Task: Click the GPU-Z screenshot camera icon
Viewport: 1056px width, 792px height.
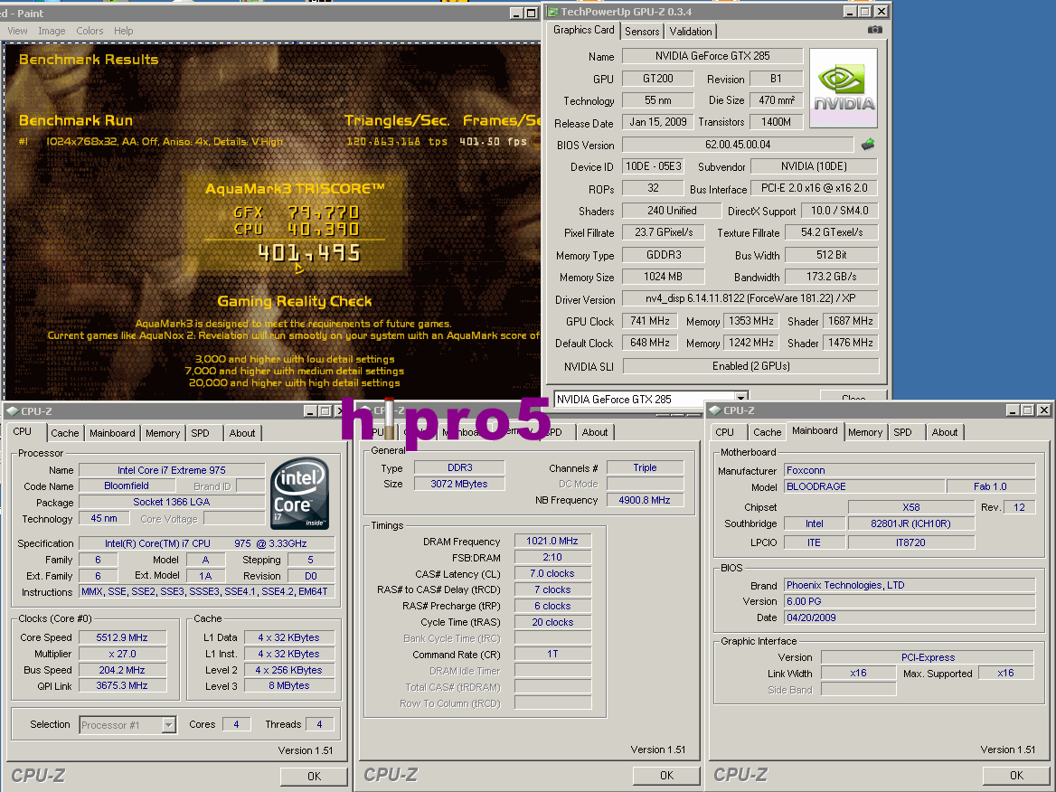Action: [874, 30]
